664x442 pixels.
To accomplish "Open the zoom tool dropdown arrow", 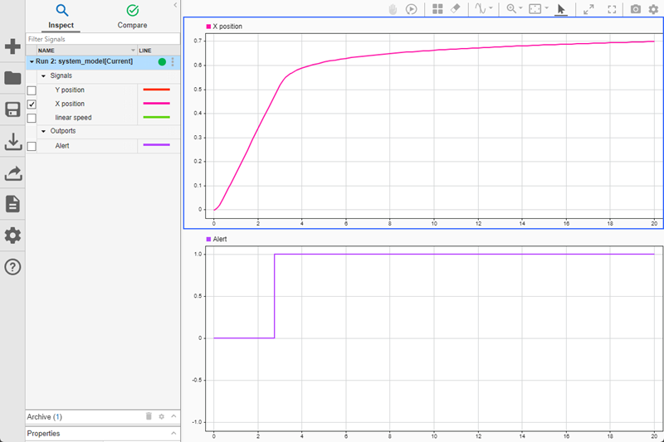I will [520, 9].
